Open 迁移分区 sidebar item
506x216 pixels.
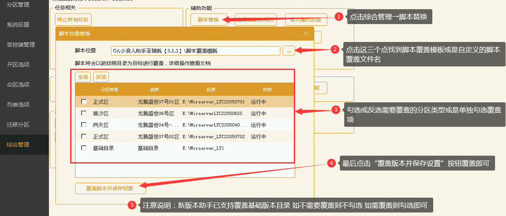[18, 125]
